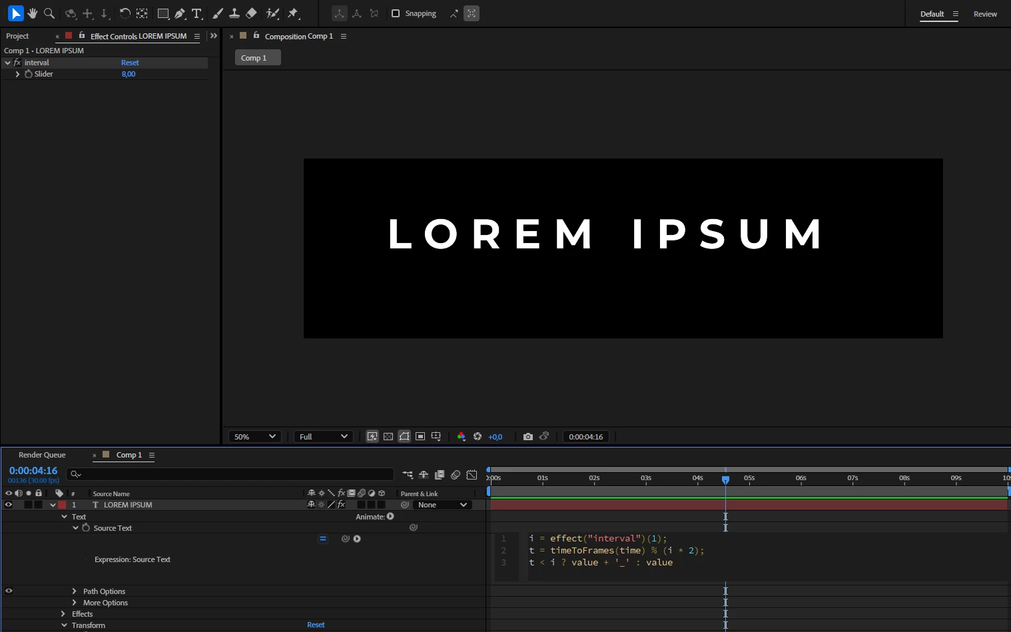Click Reset on the interval effect
The width and height of the screenshot is (1011, 632).
click(130, 63)
